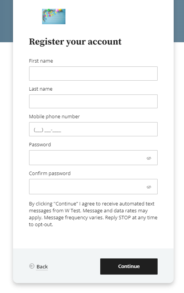Click the "Confirm password" label
Screen dimensions: 184x293
pos(50,174)
